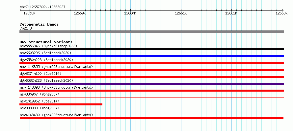Click the nsv4148393 (gnomADStructuralVariants) label
This screenshot has height=131, width=293.
pyautogui.click(x=56, y=87)
